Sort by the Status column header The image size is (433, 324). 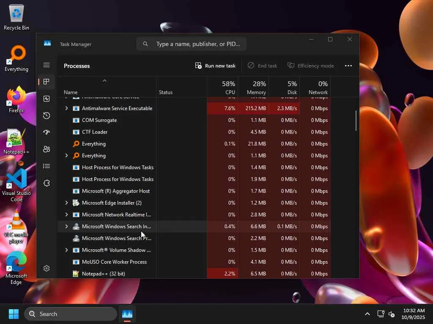pos(182,87)
